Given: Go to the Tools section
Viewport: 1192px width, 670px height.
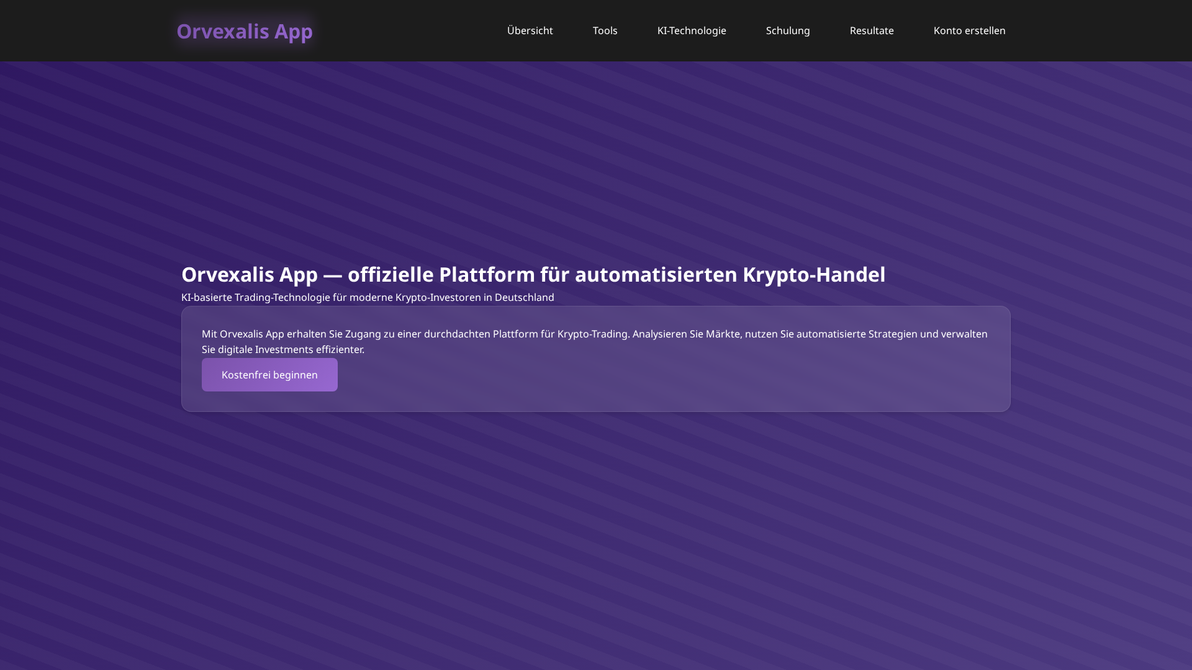Looking at the screenshot, I should (605, 30).
